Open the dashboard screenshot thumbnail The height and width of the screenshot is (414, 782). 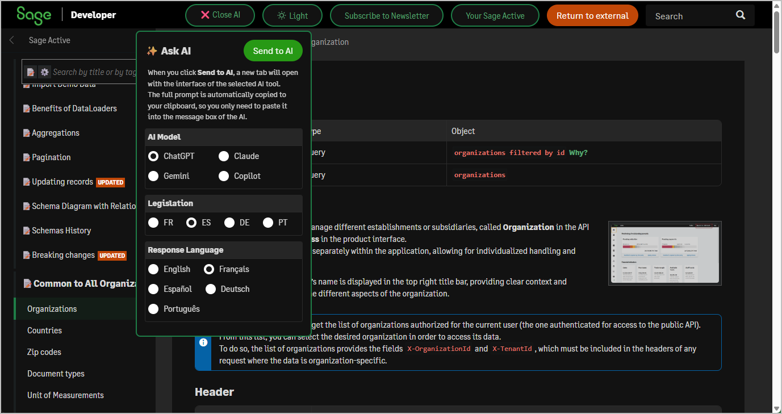pos(664,253)
